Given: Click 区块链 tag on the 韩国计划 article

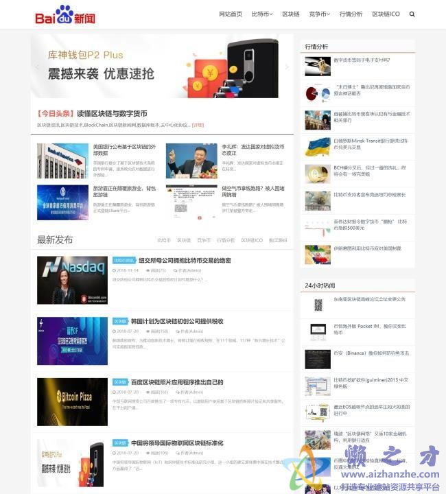Looking at the screenshot, I should point(120,321).
